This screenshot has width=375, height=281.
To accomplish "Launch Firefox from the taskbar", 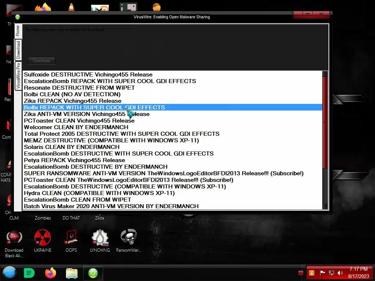I will [x=51, y=273].
